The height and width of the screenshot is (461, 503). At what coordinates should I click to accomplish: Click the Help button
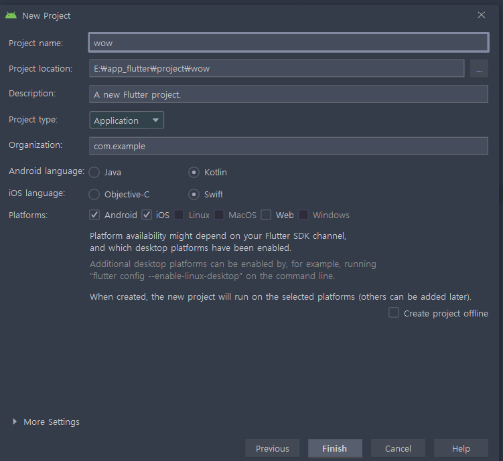[x=461, y=448]
